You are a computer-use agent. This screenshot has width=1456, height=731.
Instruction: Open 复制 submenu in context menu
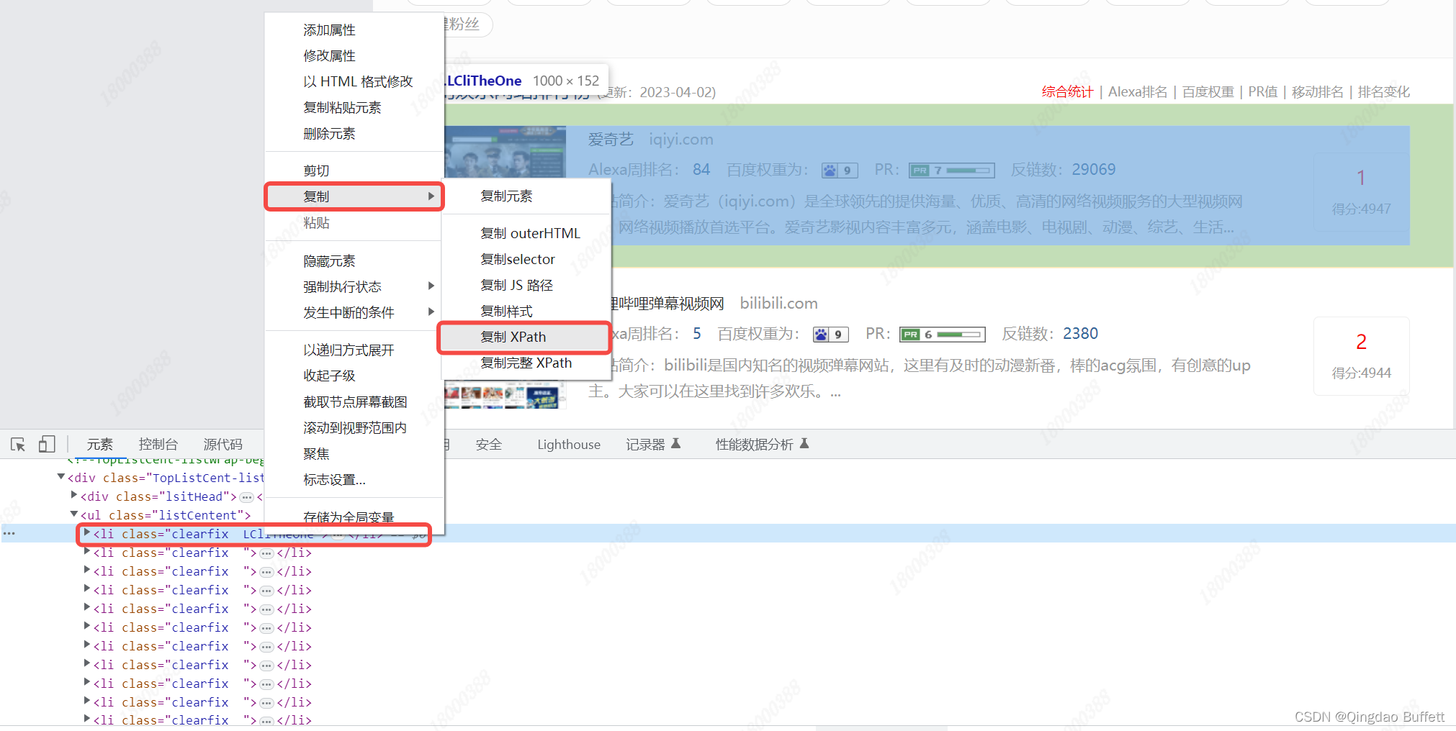tap(354, 196)
